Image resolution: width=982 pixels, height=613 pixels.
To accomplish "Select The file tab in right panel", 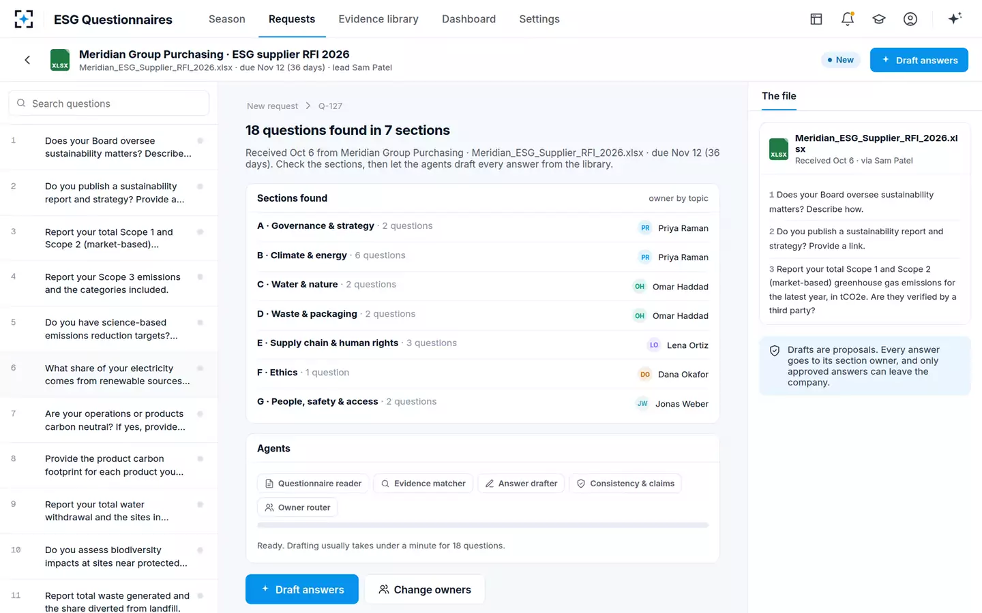I will (x=779, y=96).
